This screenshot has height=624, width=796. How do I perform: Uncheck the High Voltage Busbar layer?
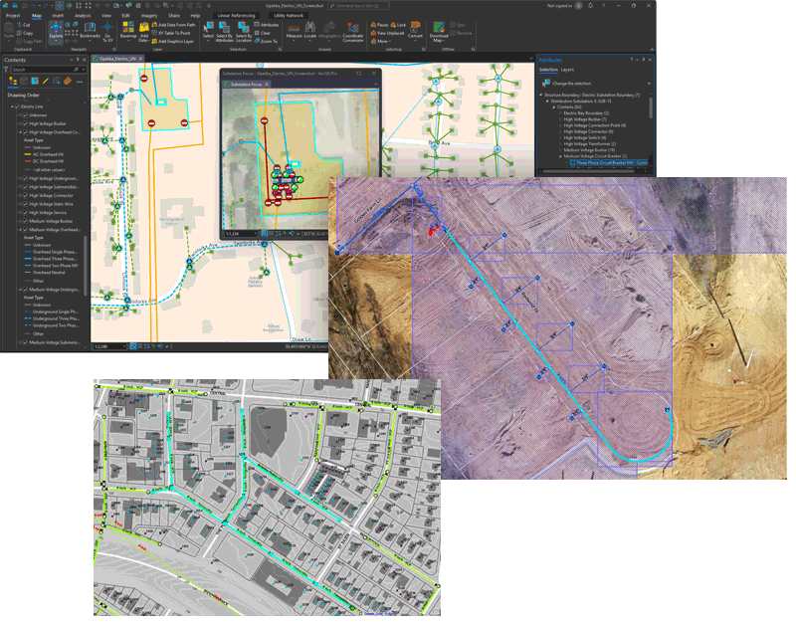[x=25, y=123]
